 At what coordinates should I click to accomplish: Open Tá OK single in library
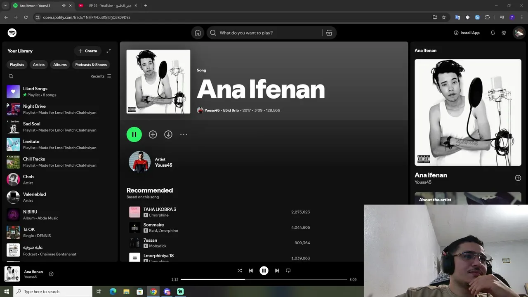[x=59, y=232]
